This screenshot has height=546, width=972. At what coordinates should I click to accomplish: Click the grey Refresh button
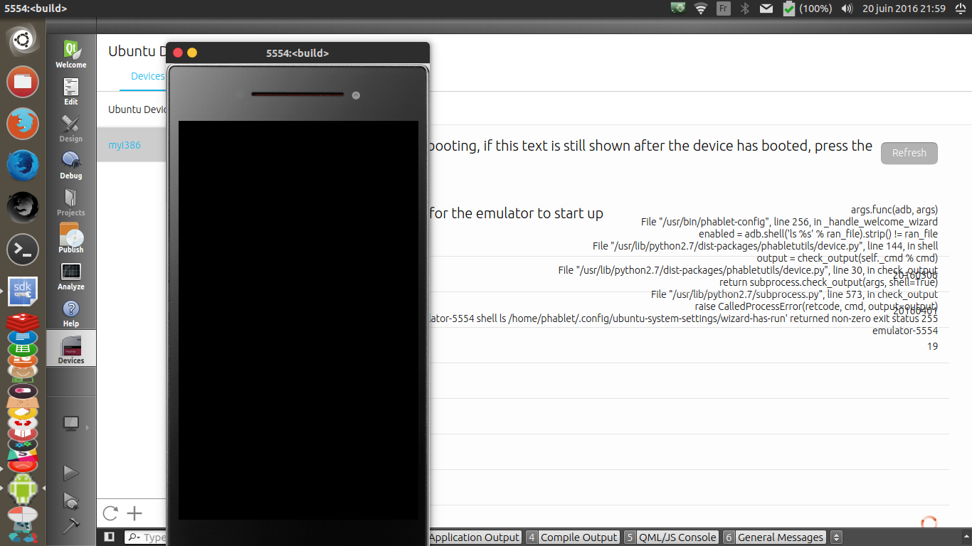[x=909, y=153]
